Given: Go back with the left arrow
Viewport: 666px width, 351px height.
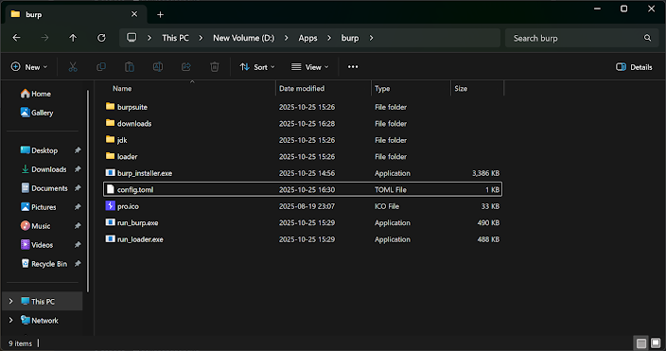Looking at the screenshot, I should click(17, 38).
